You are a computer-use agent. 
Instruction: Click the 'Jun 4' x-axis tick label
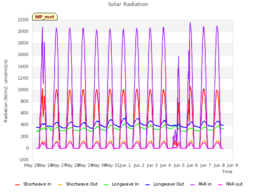click(165, 165)
